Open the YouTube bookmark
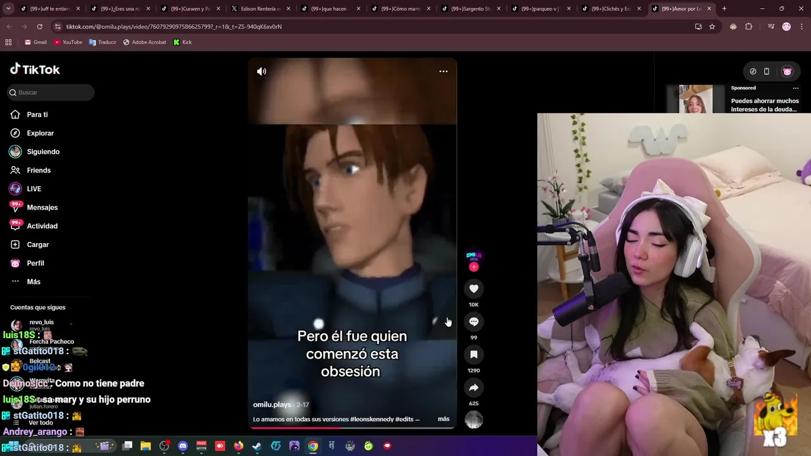Viewport: 811px width, 456px height. [x=68, y=42]
